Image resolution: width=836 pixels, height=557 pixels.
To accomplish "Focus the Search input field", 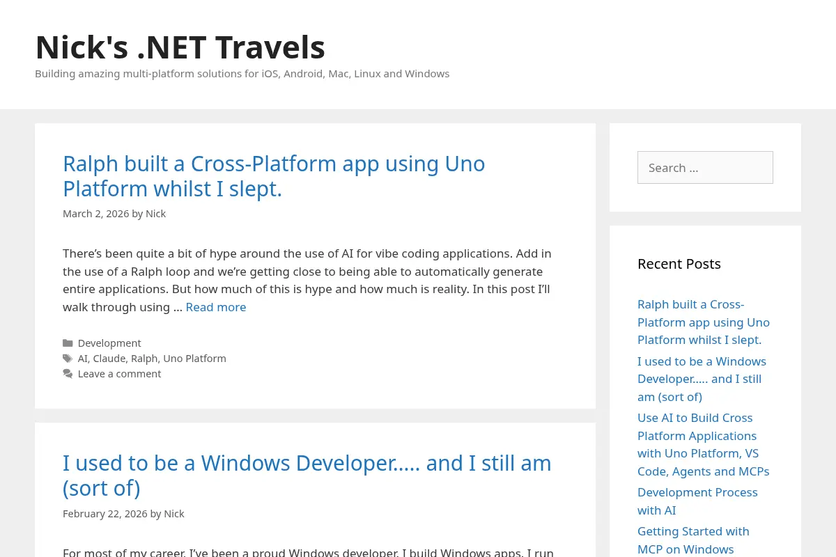I will 705,168.
